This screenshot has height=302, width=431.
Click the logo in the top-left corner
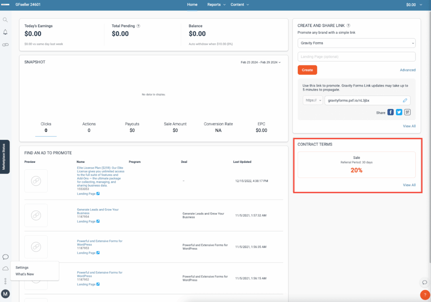pos(5,5)
